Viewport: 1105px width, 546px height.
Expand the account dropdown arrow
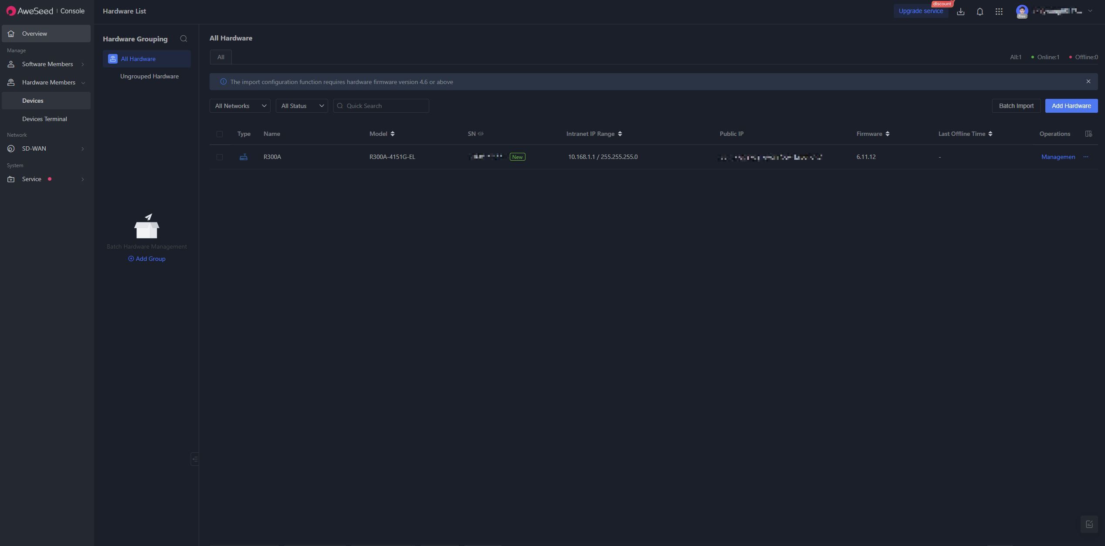click(x=1090, y=11)
